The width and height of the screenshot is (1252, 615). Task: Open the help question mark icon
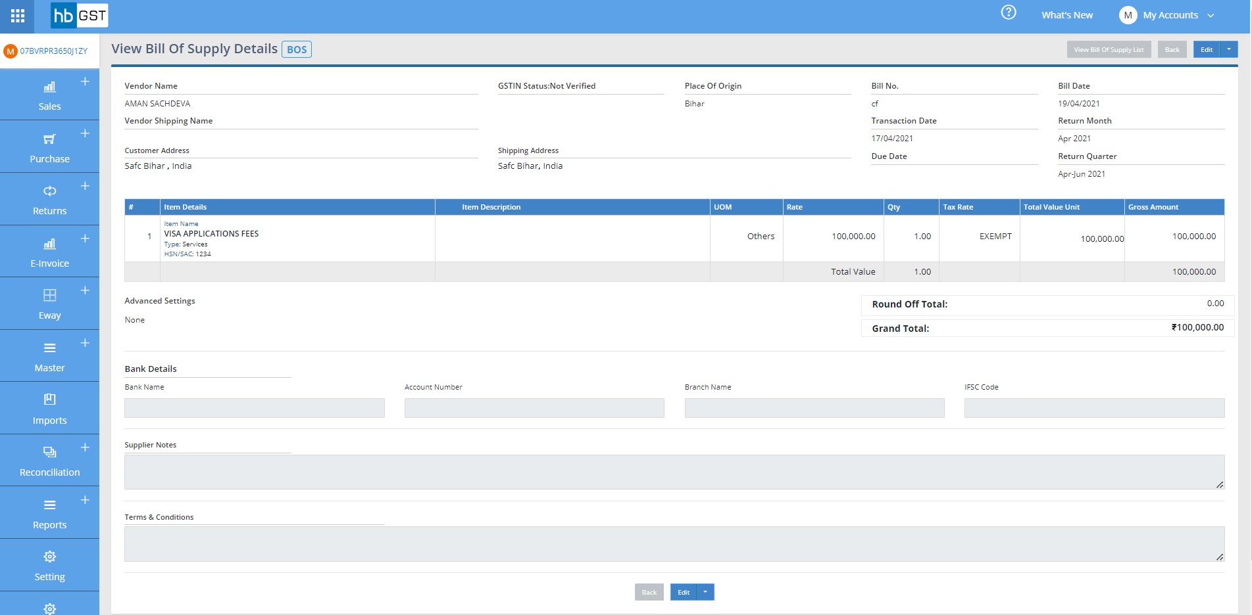pyautogui.click(x=1009, y=12)
